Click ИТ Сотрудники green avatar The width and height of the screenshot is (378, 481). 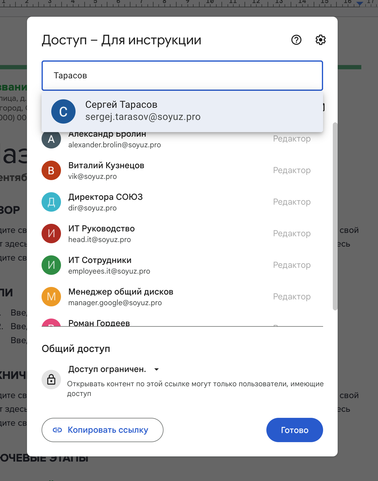(x=51, y=265)
